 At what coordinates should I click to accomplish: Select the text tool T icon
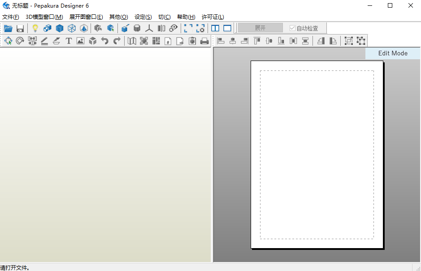(69, 41)
